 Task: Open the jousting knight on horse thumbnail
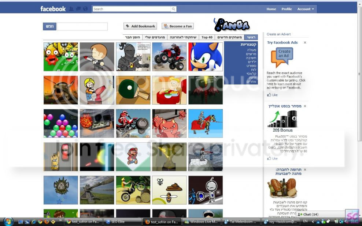coord(206,124)
